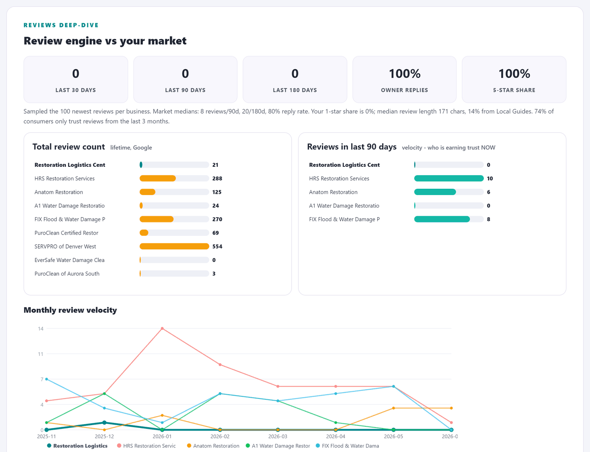
Task: Toggle FIX Flood & Water Dama legend entry
Action: click(347, 446)
